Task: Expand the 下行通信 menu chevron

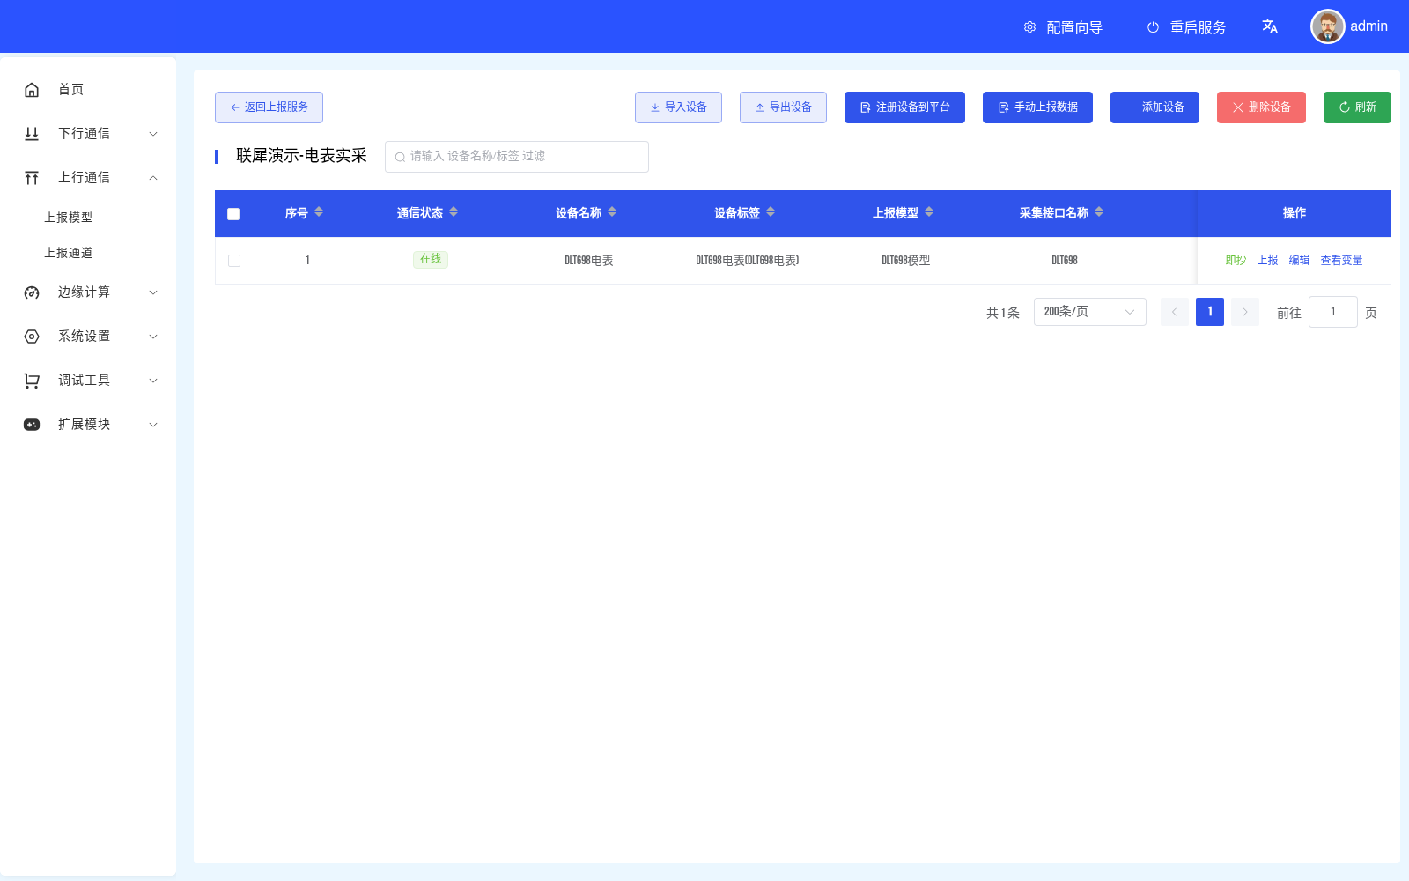Action: pyautogui.click(x=153, y=134)
